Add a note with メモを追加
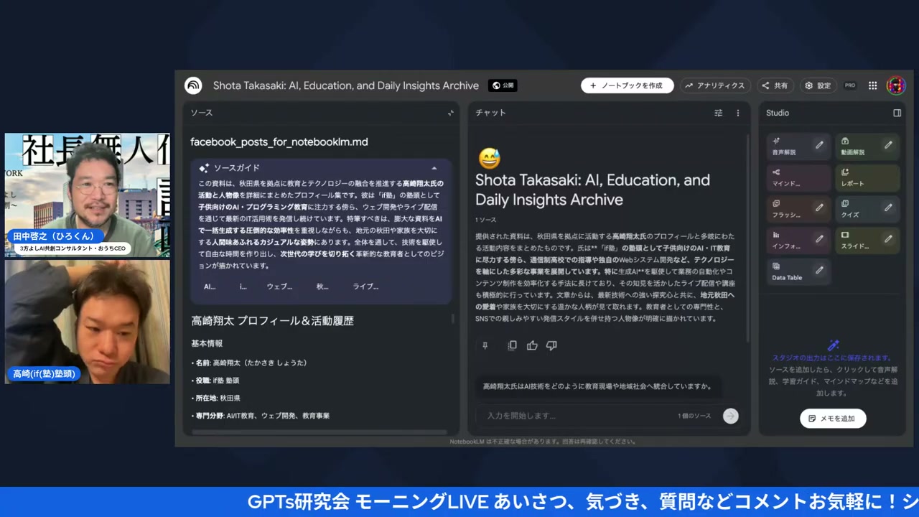 (832, 418)
